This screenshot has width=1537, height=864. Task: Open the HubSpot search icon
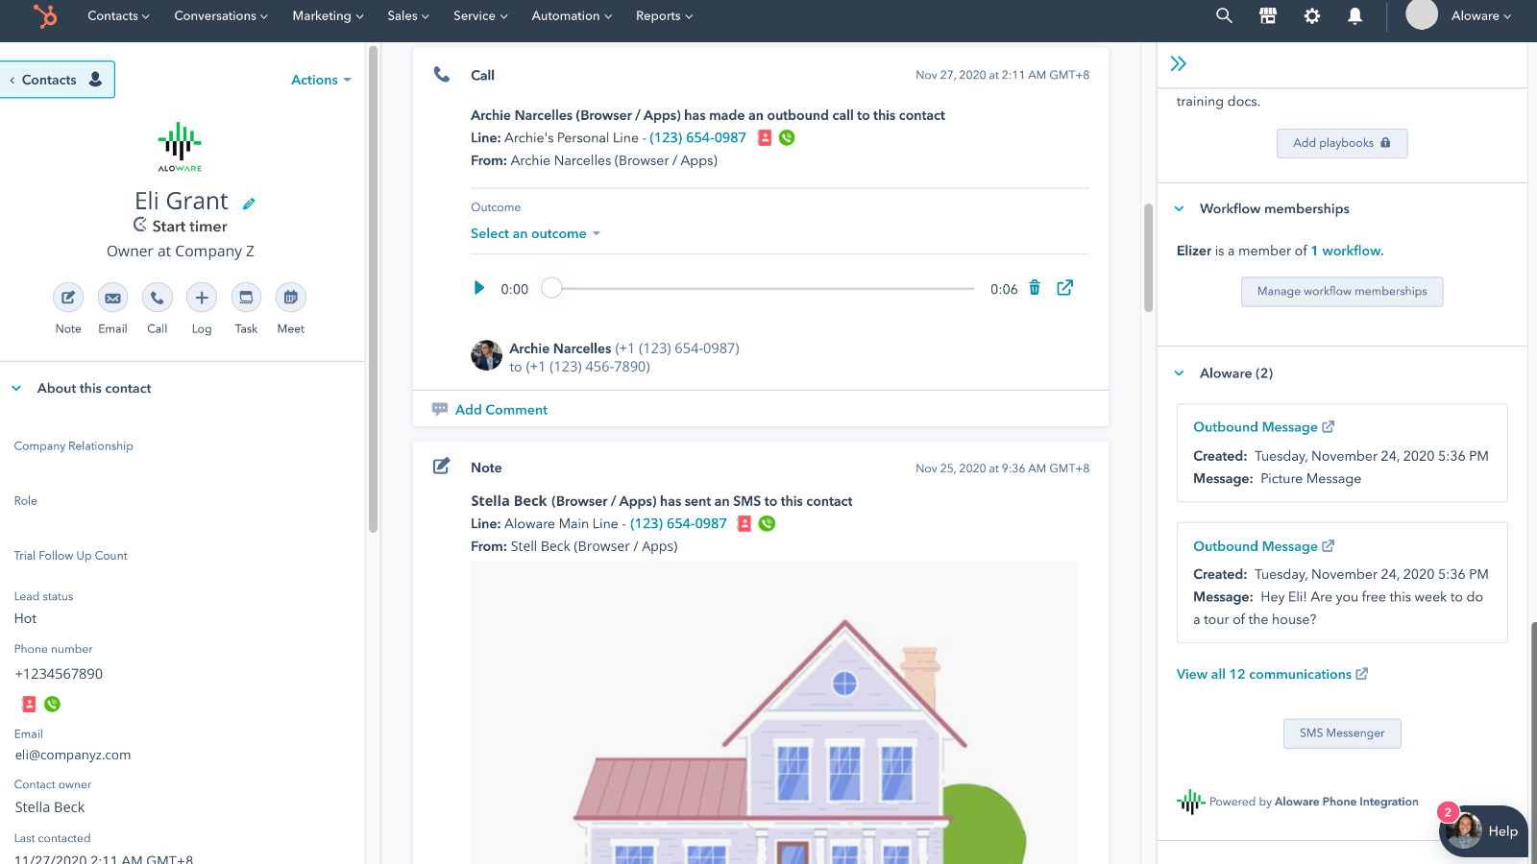1223,15
